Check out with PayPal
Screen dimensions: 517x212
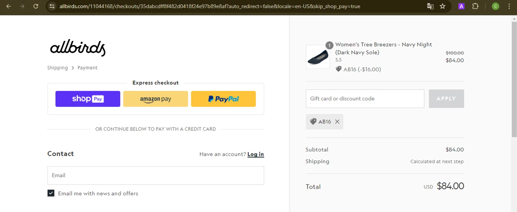pos(223,99)
